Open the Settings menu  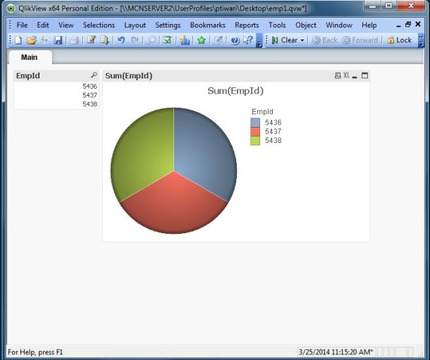pyautogui.click(x=168, y=25)
